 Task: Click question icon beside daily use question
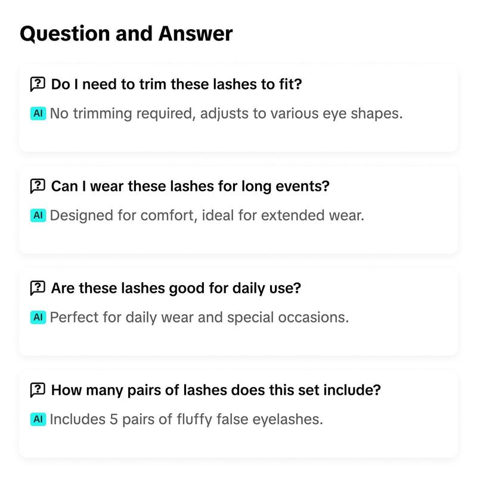38,288
